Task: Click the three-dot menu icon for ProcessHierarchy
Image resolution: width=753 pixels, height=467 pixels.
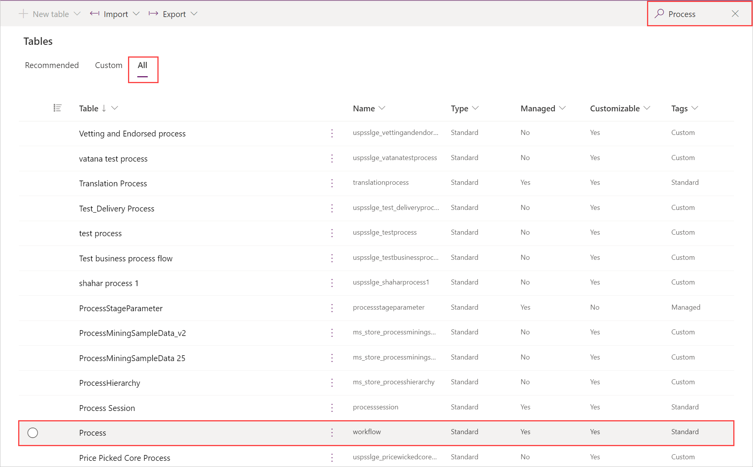Action: 332,383
